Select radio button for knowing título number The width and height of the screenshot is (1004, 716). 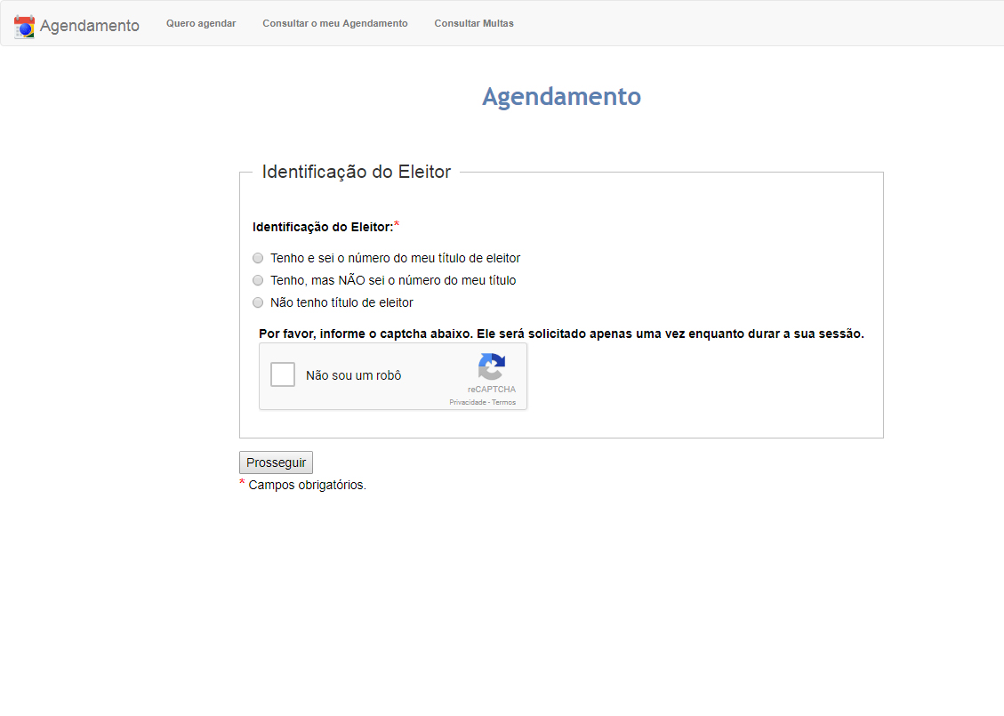tap(258, 258)
